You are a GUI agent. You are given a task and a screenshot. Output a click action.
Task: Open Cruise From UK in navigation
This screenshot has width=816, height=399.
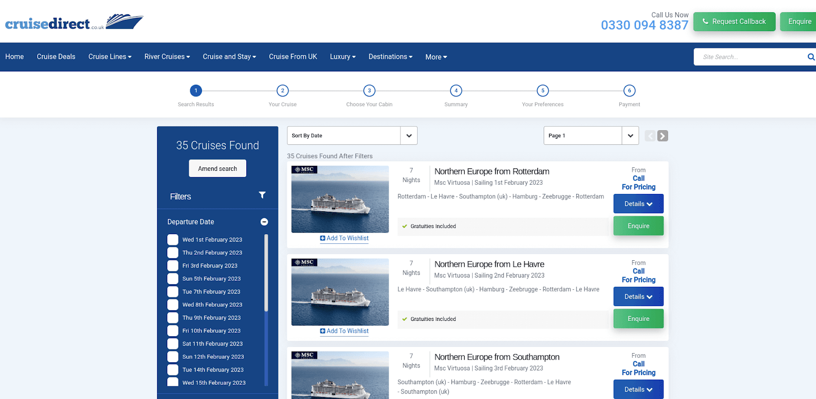tap(293, 57)
